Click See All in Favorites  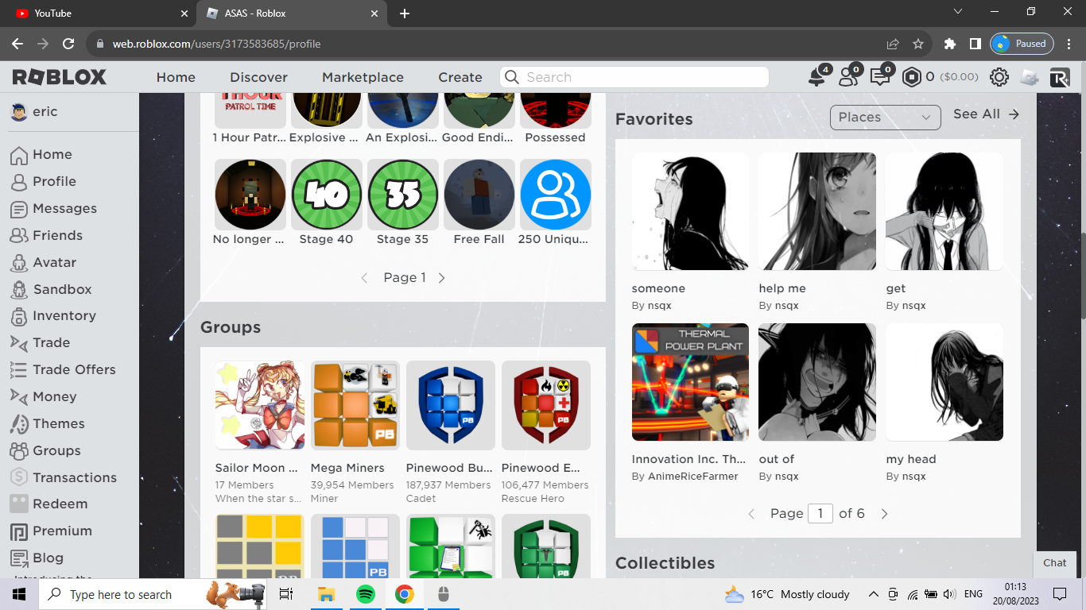point(986,114)
